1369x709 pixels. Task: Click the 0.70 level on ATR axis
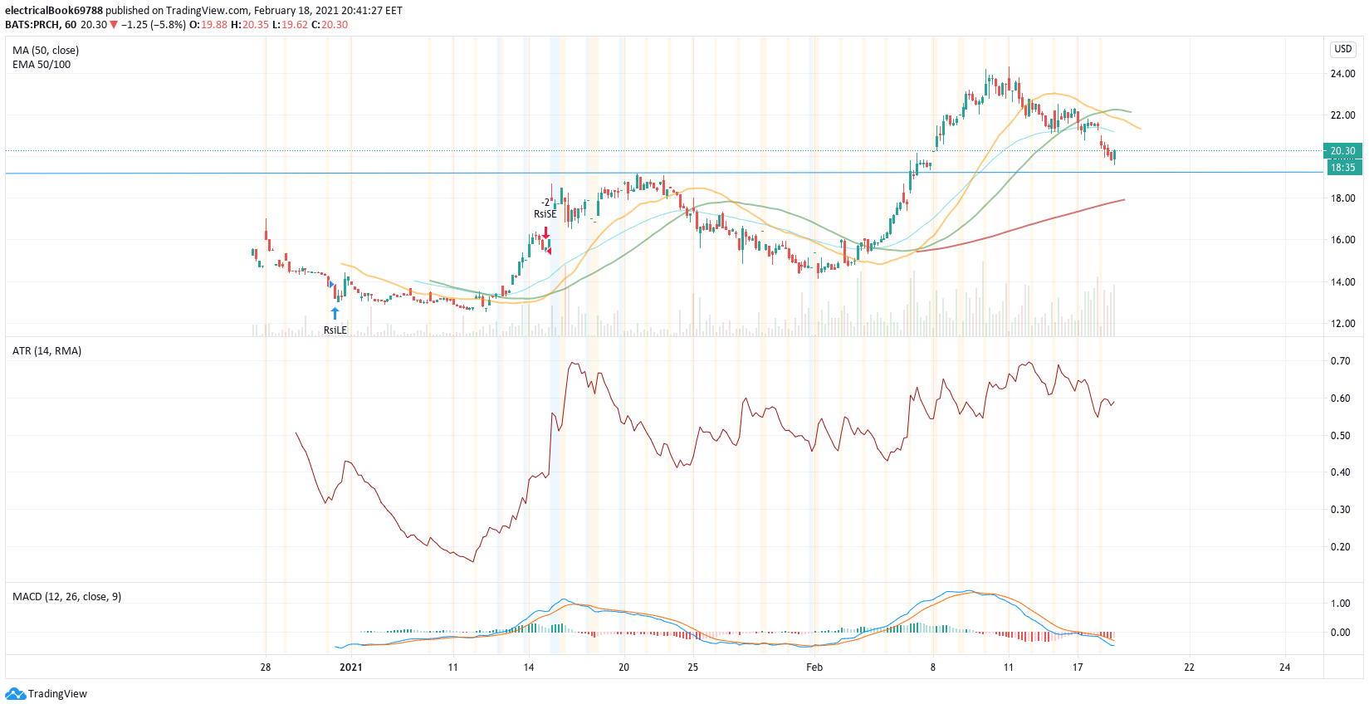[x=1340, y=361]
